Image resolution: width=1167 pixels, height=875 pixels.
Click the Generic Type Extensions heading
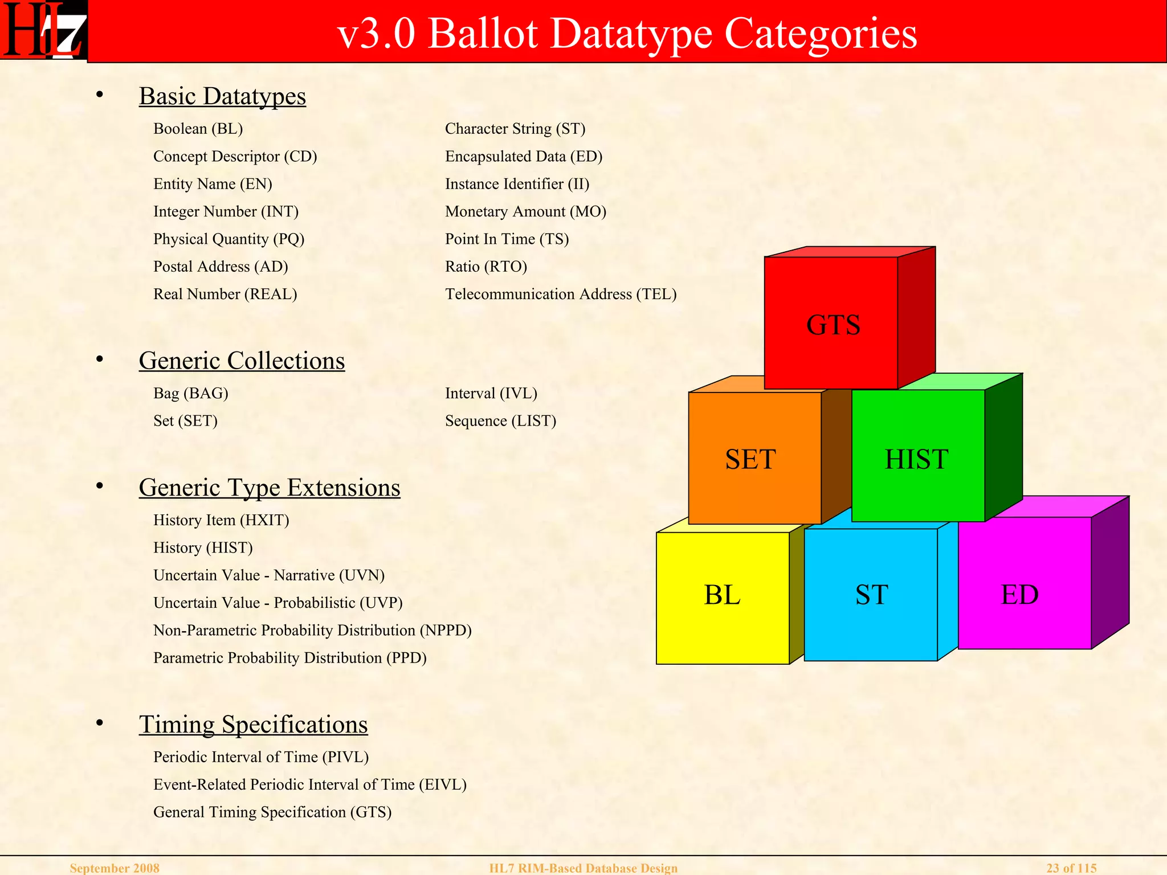click(x=269, y=488)
